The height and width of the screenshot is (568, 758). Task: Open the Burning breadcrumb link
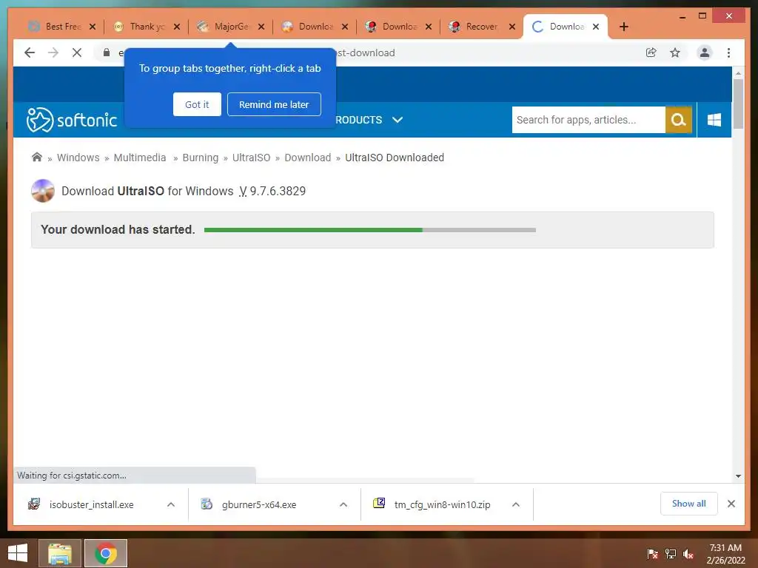201,158
